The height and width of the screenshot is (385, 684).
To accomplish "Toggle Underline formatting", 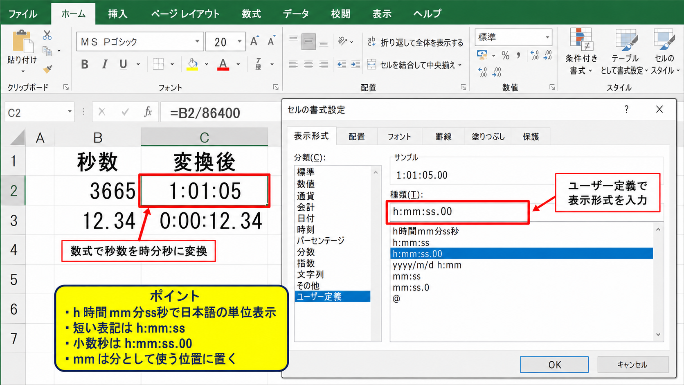I will coord(123,64).
